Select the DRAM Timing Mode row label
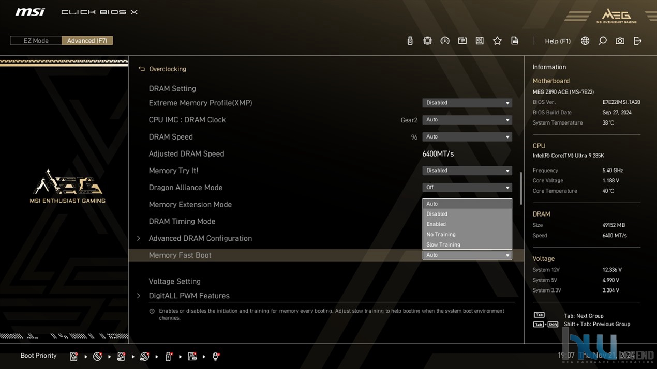Viewport: 657px width, 369px height. (x=182, y=221)
